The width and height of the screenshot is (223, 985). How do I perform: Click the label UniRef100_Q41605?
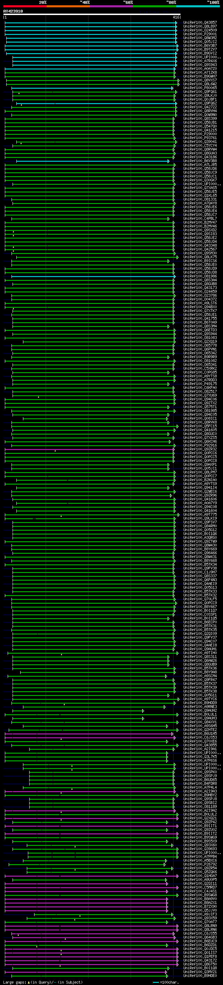point(200,430)
